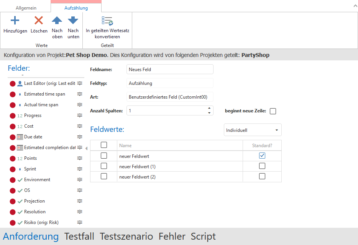Click the red circle beside Sprint
358x245 pixels.
tap(12, 169)
